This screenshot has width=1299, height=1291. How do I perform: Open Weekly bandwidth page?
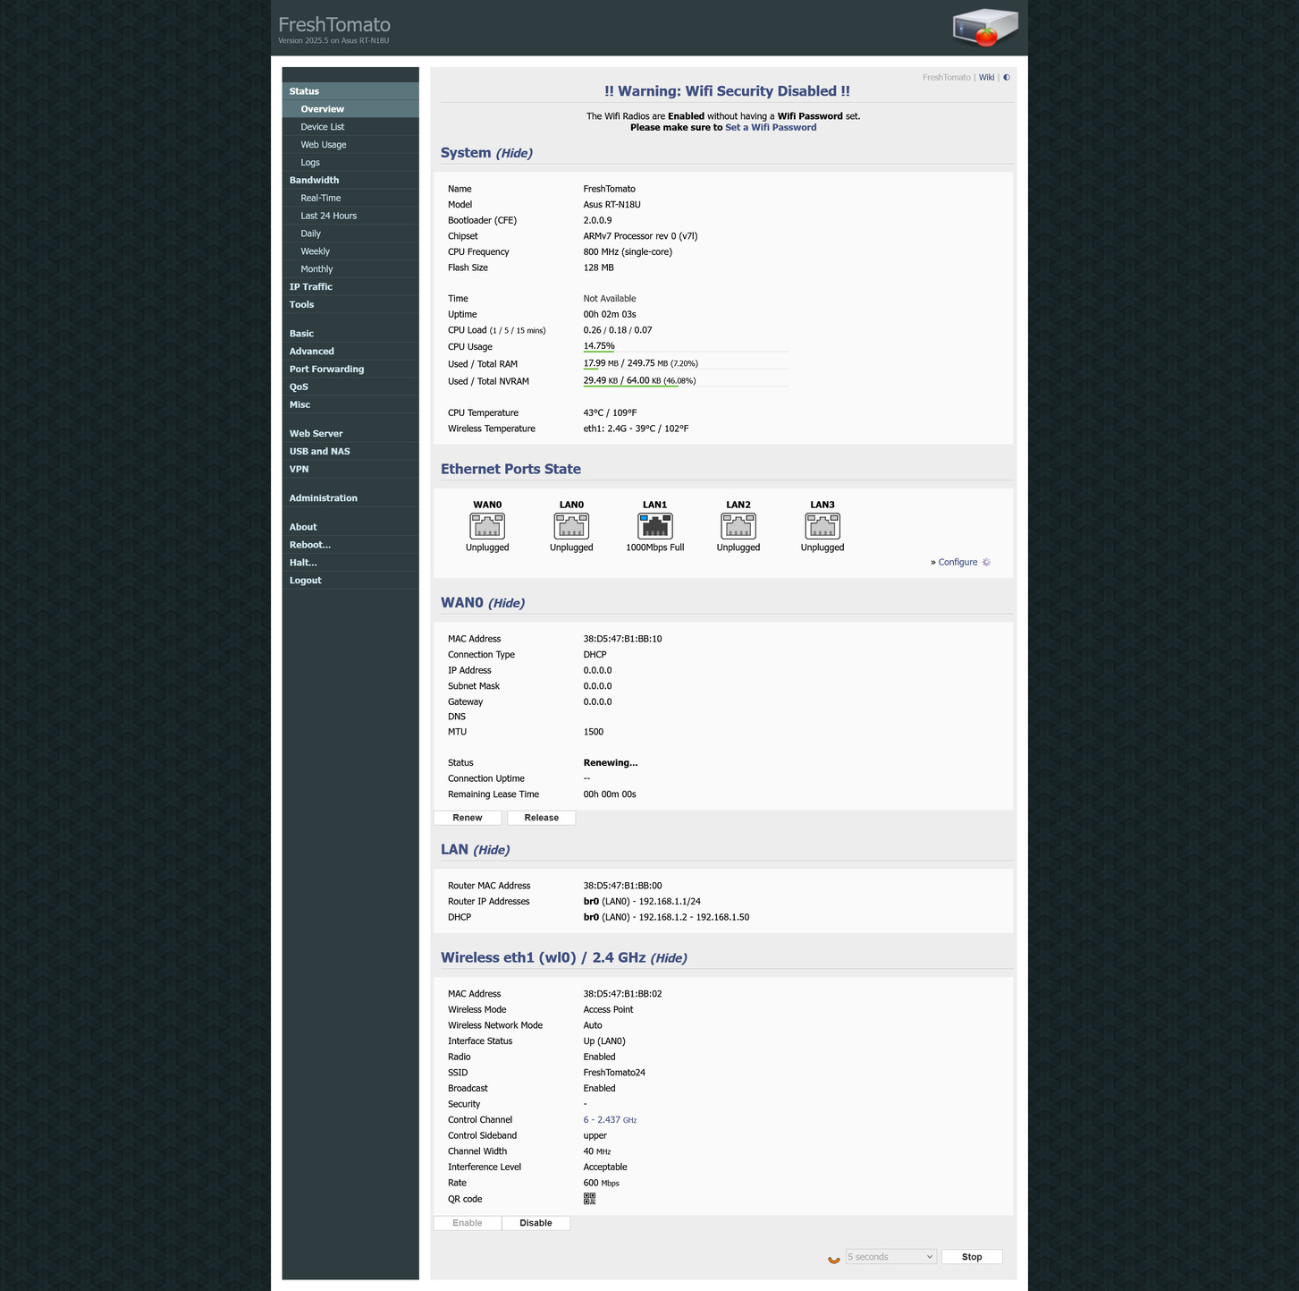(x=350, y=252)
